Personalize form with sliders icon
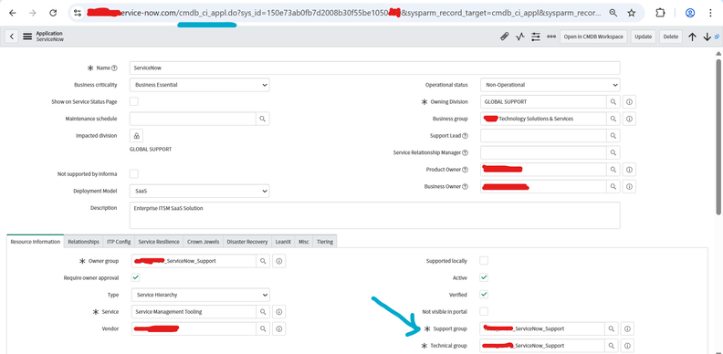 [535, 36]
